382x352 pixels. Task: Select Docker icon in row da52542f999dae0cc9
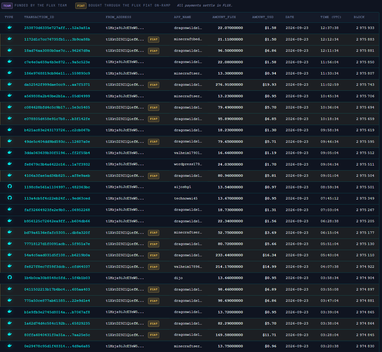tap(10, 84)
